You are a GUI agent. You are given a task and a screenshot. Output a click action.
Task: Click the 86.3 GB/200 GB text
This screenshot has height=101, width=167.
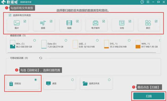click(24, 47)
